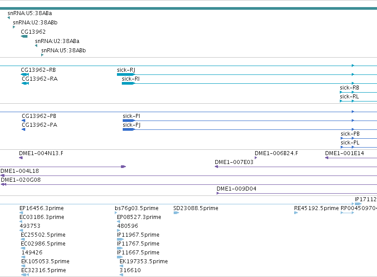Select the 493753 feature label
Image resolution: width=377 pixels, height=277 pixels.
[x=30, y=226]
